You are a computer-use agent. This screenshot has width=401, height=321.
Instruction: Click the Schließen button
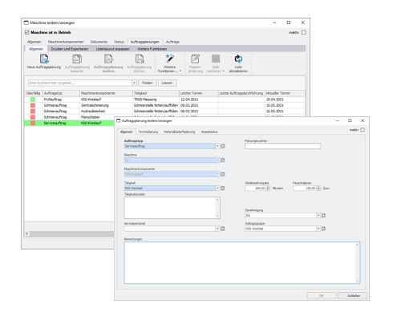pos(353,296)
